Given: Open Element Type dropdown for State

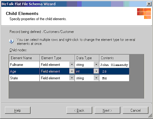Looking at the screenshot, I should [72, 78].
